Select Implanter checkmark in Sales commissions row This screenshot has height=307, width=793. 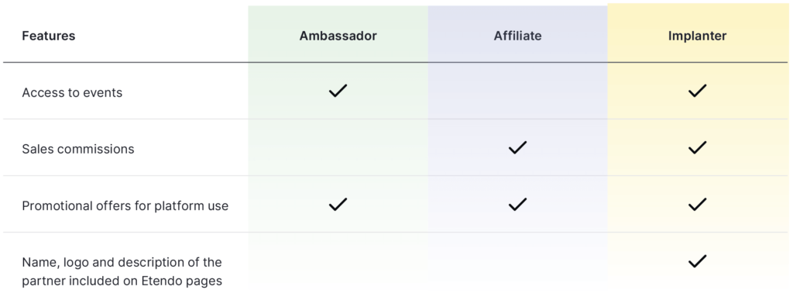[x=697, y=148]
